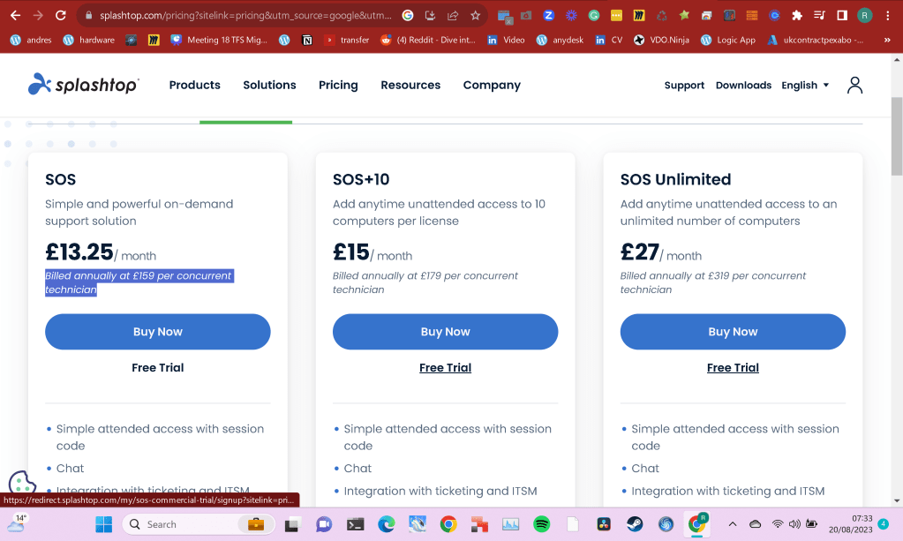Go back to previous page
903x541 pixels.
16,16
